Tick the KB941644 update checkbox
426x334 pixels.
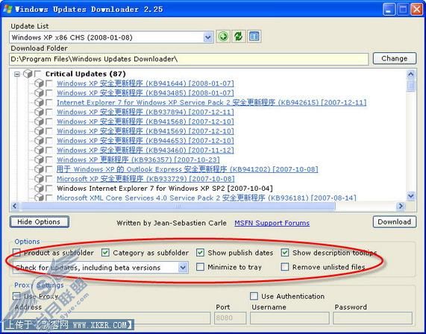tap(49, 83)
